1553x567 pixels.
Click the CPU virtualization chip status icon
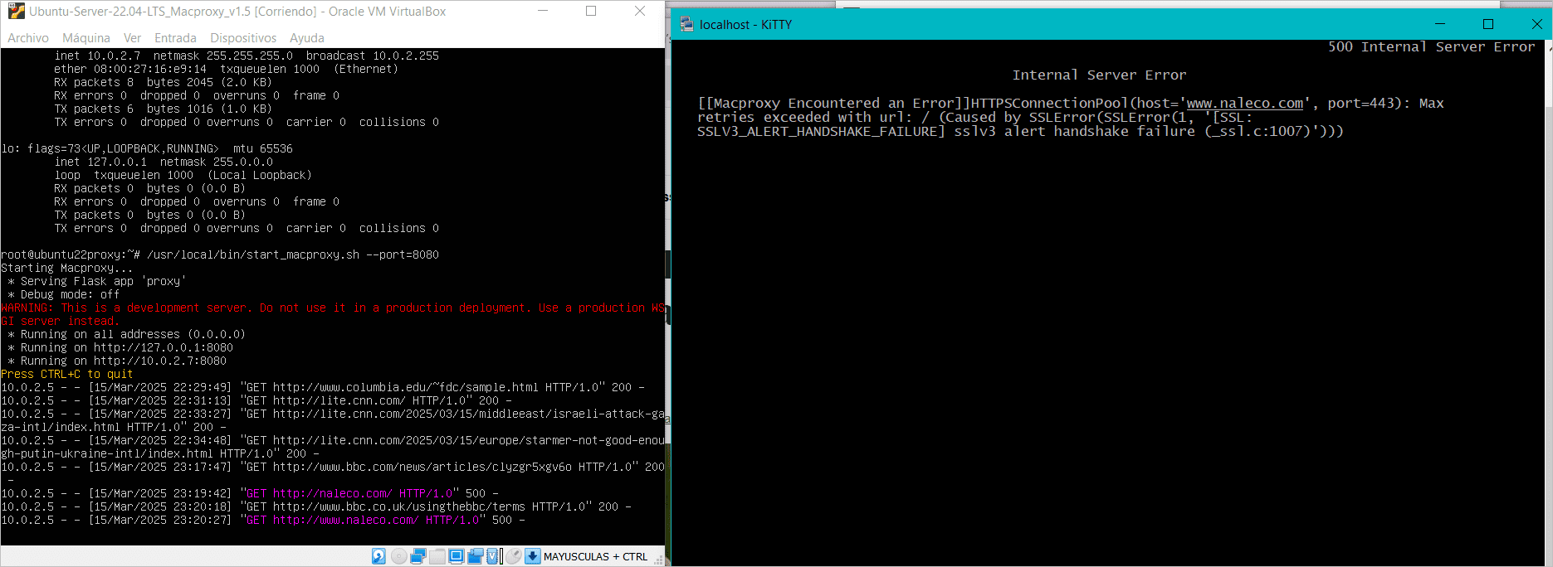[x=492, y=556]
